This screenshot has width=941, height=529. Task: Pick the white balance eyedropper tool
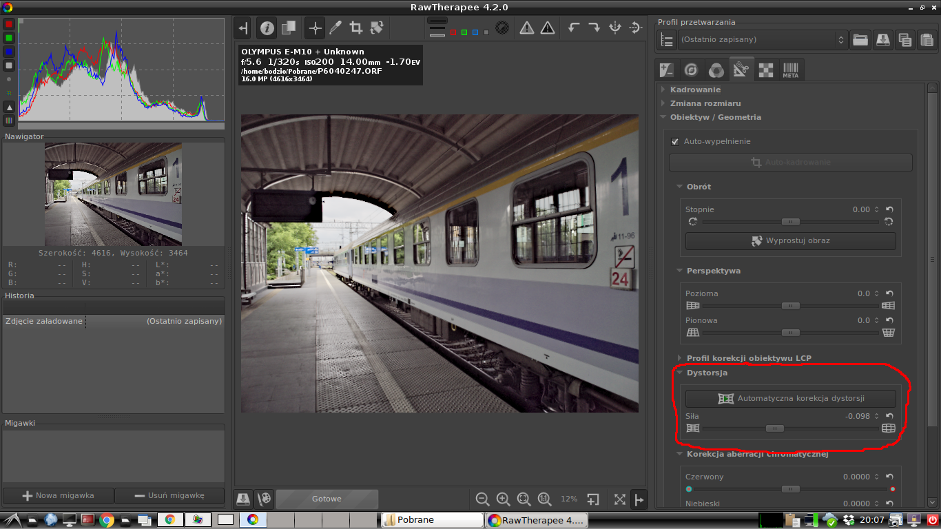pos(335,28)
